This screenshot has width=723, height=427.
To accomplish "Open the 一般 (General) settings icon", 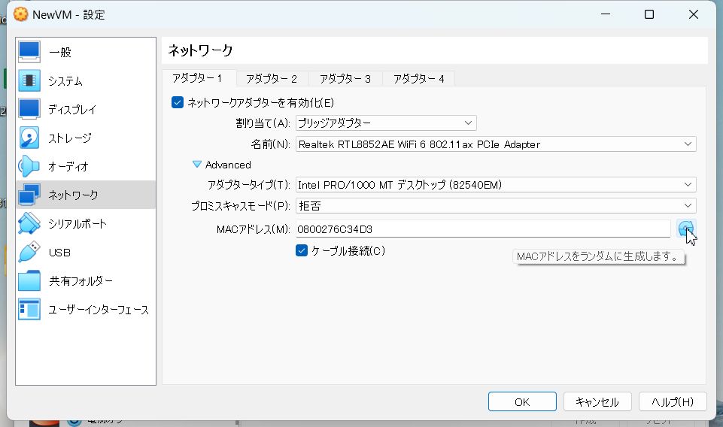I will click(29, 52).
